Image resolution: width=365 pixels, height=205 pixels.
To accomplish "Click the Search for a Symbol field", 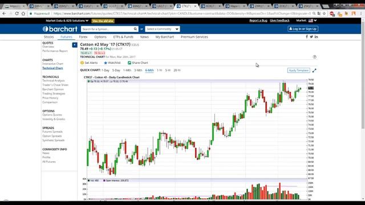I will click(107, 29).
